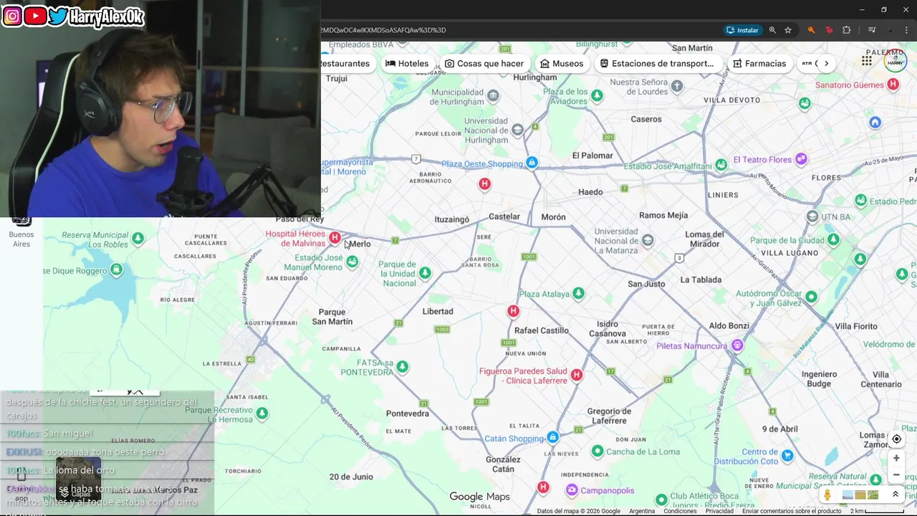
Task: Select the third imagery thumbnail beside pegman
Action: pos(873,494)
